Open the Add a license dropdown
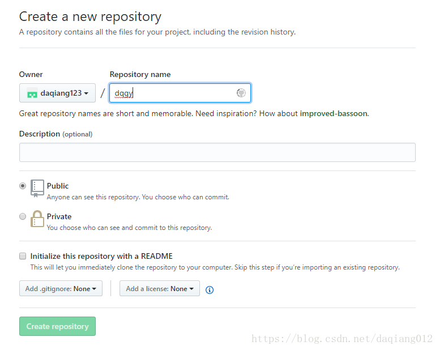Viewport: 439px width, 350px height. (x=160, y=288)
